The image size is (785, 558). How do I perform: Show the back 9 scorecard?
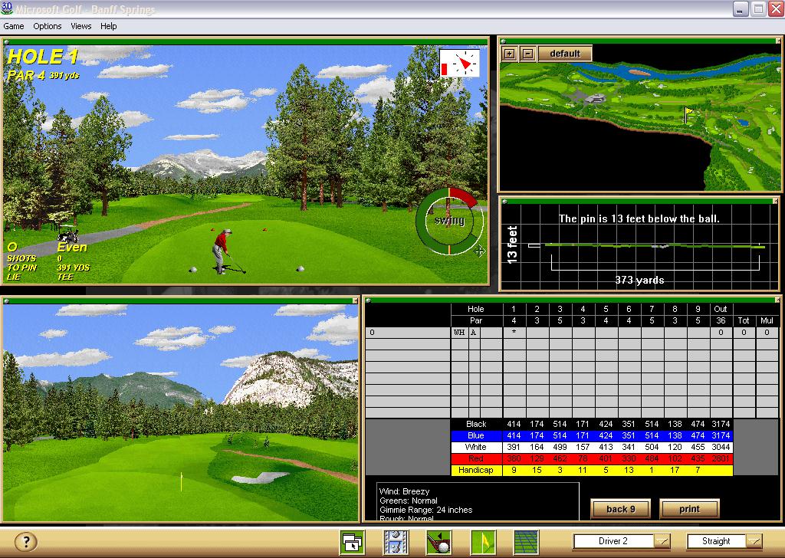(x=621, y=509)
